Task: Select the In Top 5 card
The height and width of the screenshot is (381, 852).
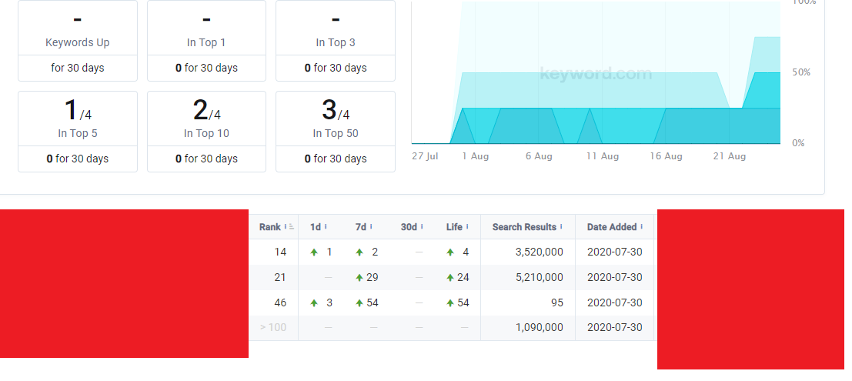Action: [x=78, y=131]
